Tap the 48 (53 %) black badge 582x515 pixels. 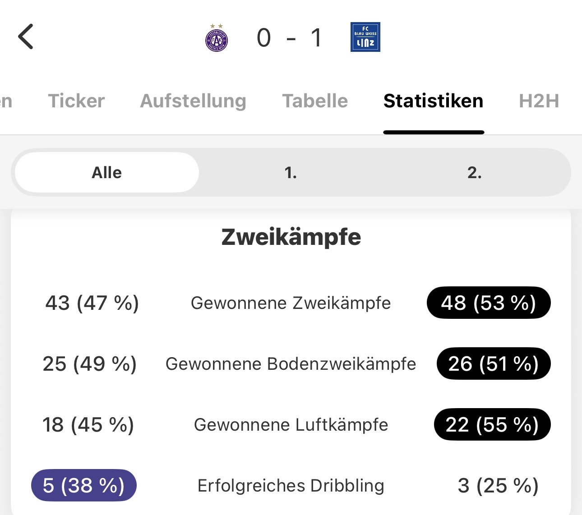[489, 303]
